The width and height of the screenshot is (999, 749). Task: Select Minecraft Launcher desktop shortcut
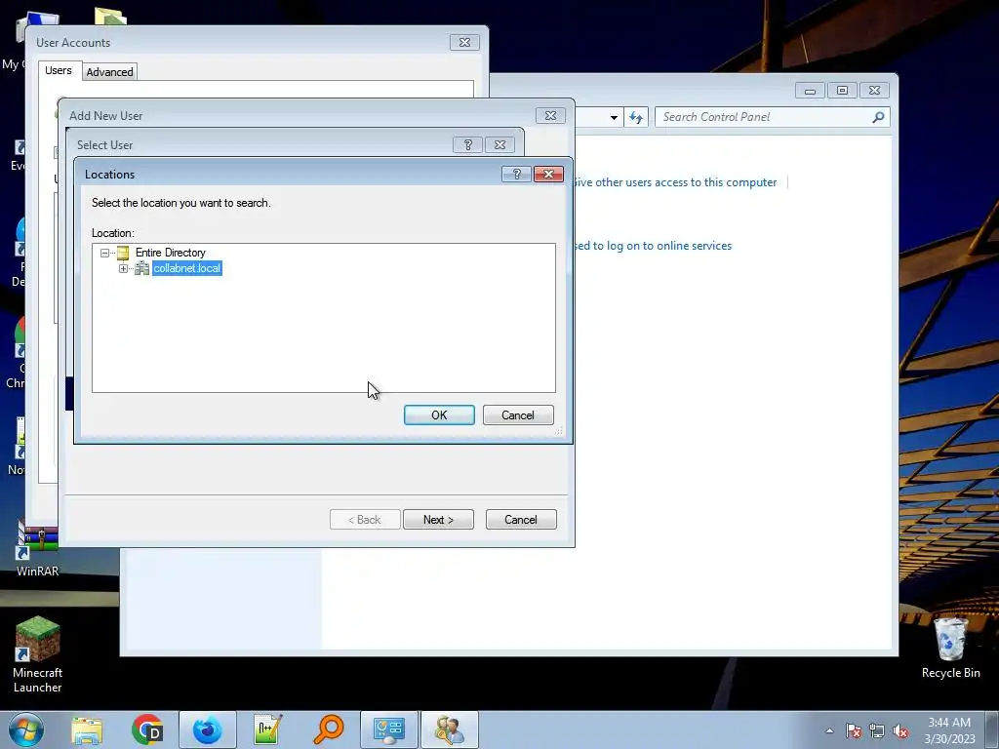(x=38, y=654)
